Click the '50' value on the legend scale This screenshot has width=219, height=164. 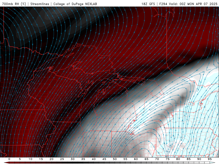[x=115, y=159]
